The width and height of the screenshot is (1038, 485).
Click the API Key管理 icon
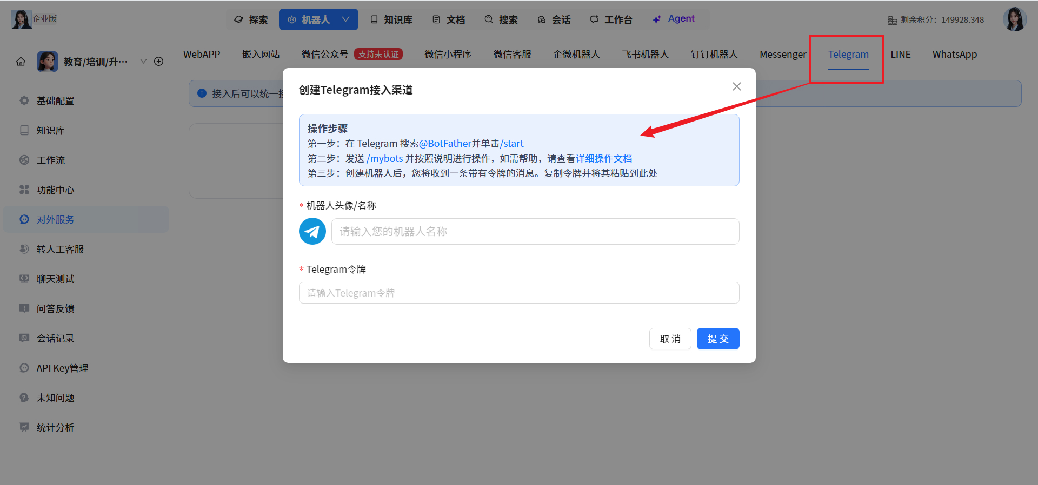tap(24, 368)
